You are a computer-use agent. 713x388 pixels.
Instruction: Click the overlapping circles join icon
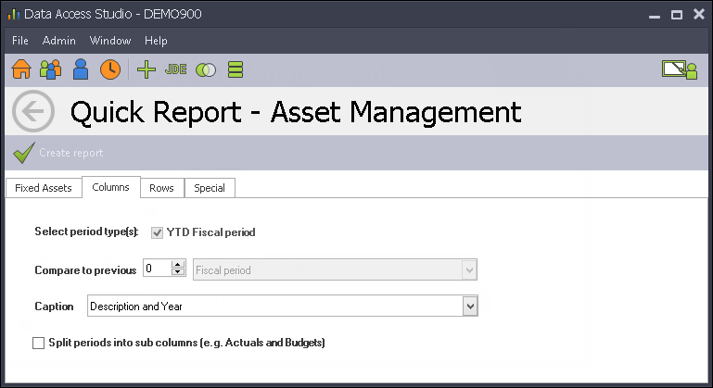coord(206,70)
